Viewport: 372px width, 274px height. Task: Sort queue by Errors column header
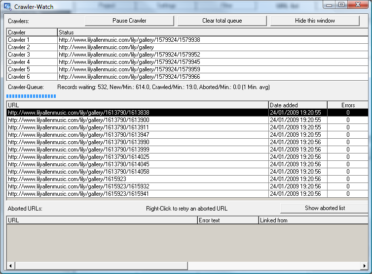348,105
